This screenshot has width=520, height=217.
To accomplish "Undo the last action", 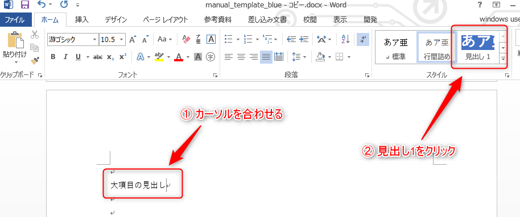I will [x=42, y=5].
